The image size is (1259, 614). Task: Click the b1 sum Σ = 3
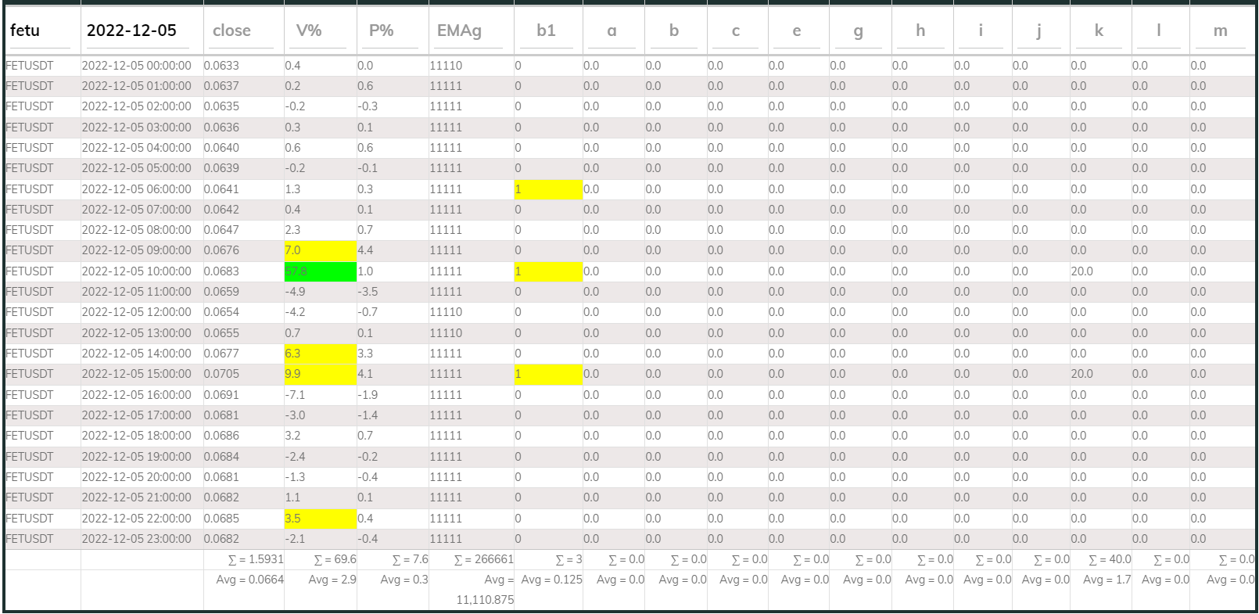tap(569, 559)
